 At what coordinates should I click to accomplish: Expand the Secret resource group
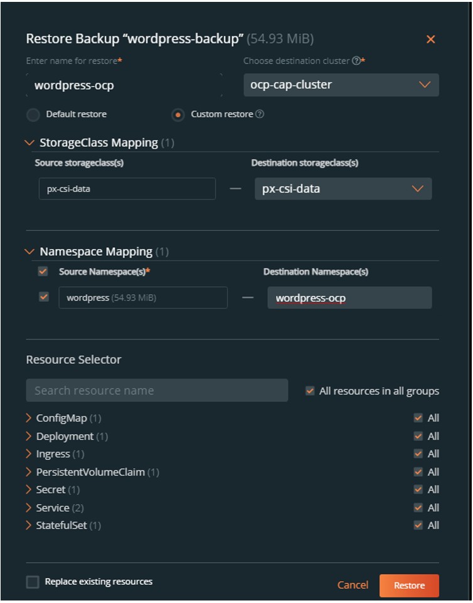pos(28,489)
